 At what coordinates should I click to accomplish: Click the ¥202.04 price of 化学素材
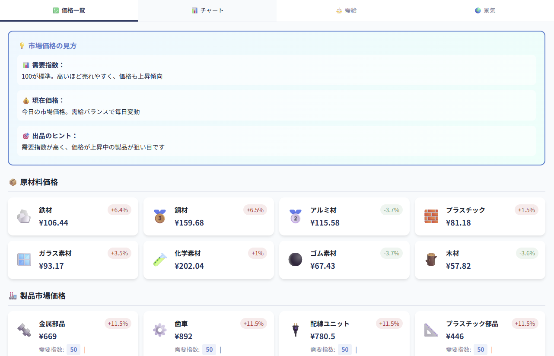pyautogui.click(x=189, y=266)
